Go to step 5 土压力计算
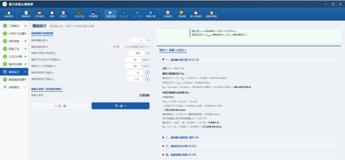This screenshot has width=345, height=160. point(14,57)
